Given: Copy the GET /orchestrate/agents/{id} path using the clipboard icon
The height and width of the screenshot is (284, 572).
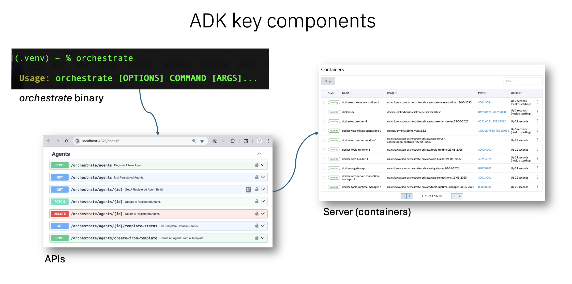Looking at the screenshot, I should coord(249,190).
